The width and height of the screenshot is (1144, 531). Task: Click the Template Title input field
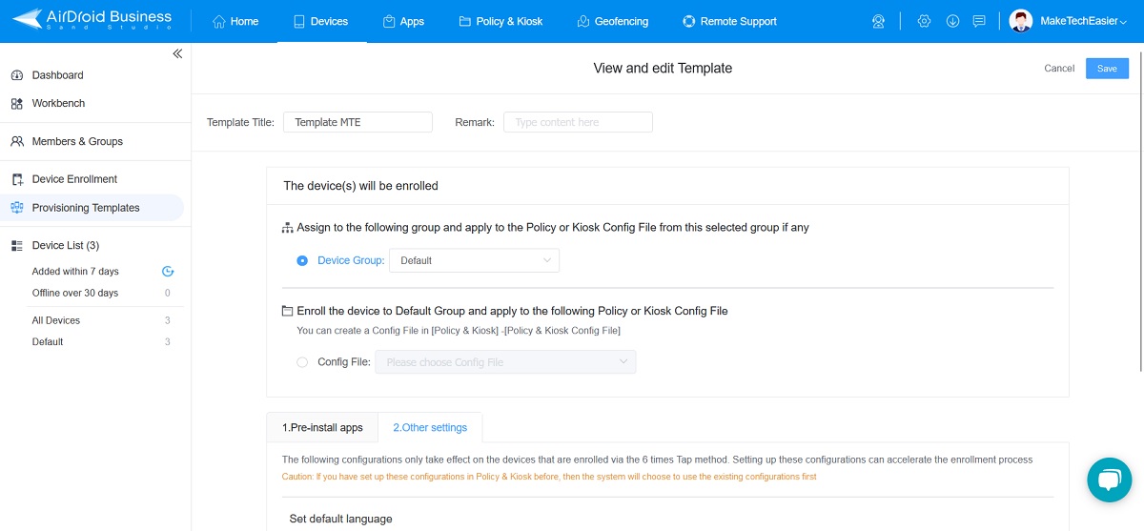[x=357, y=122]
